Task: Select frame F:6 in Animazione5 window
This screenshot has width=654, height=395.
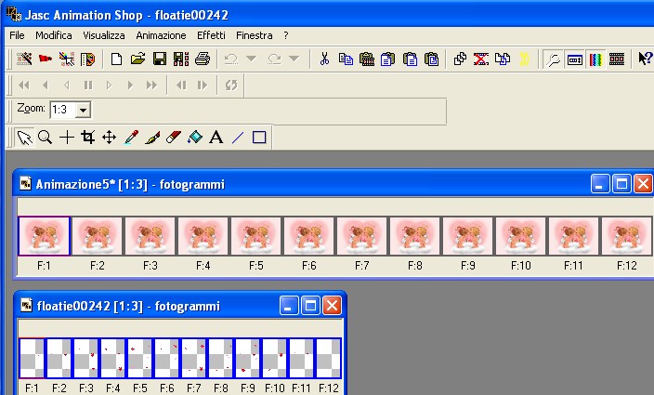Action: point(308,236)
